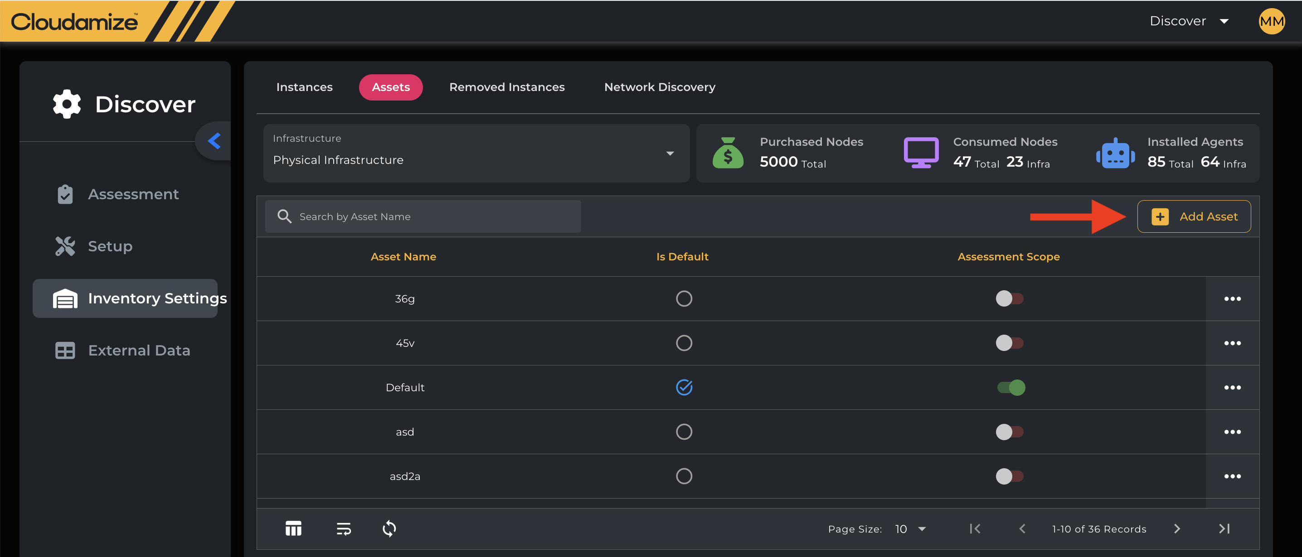Click the wrap text icon in footer

(344, 529)
